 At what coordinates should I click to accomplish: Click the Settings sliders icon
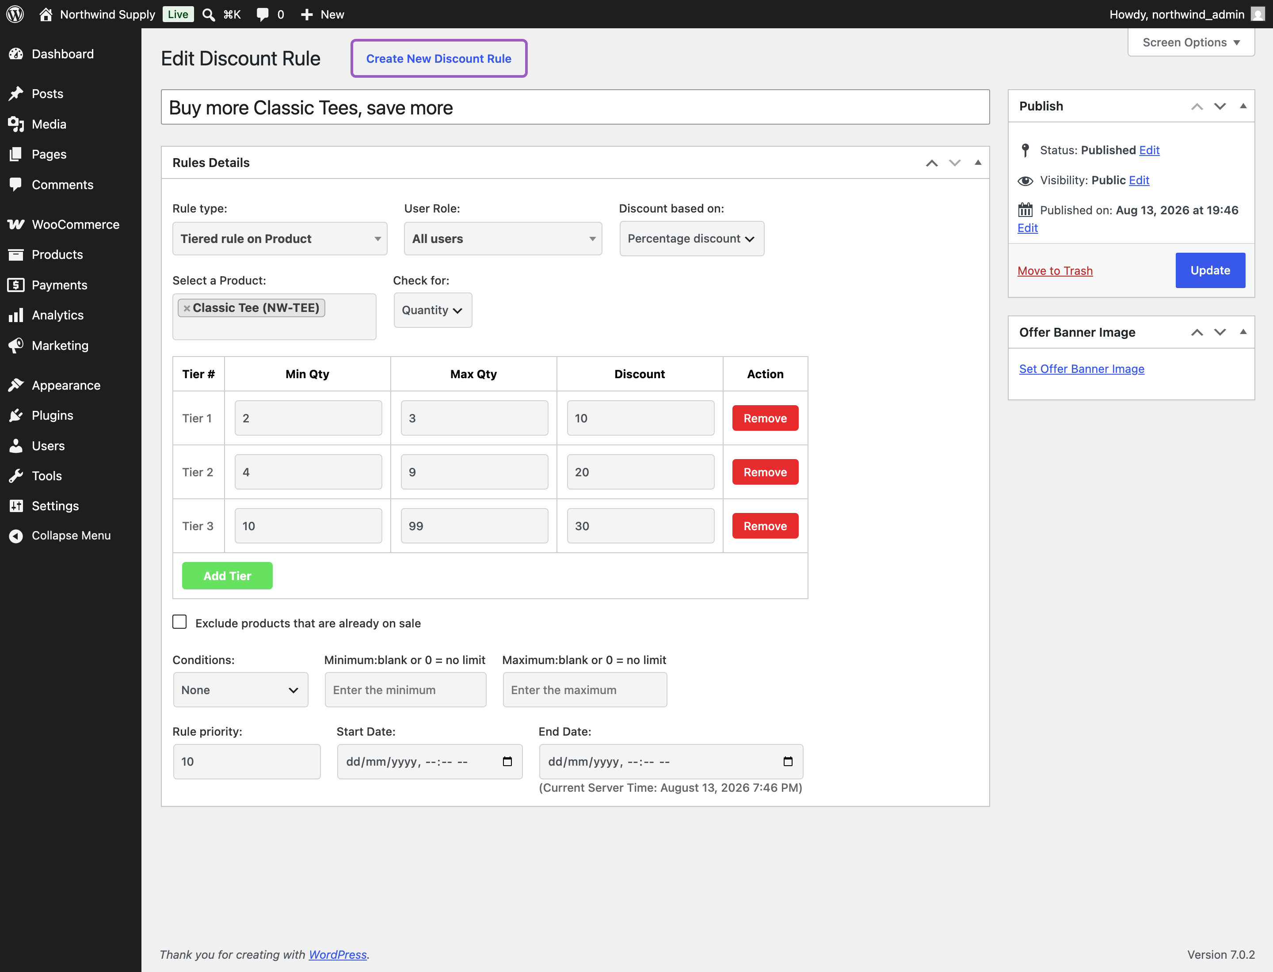click(16, 506)
